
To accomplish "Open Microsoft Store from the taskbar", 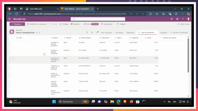I will coord(138,102).
